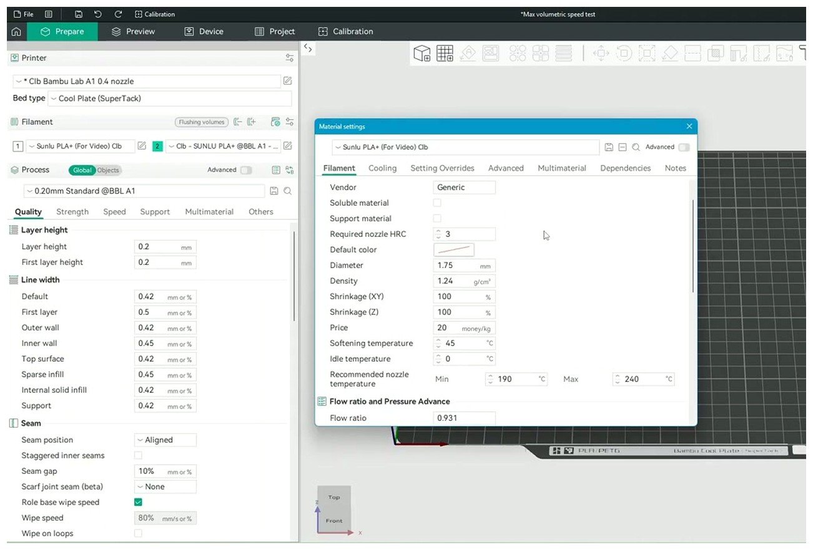Open the Default color swatch
This screenshot has width=813, height=550.
454,249
